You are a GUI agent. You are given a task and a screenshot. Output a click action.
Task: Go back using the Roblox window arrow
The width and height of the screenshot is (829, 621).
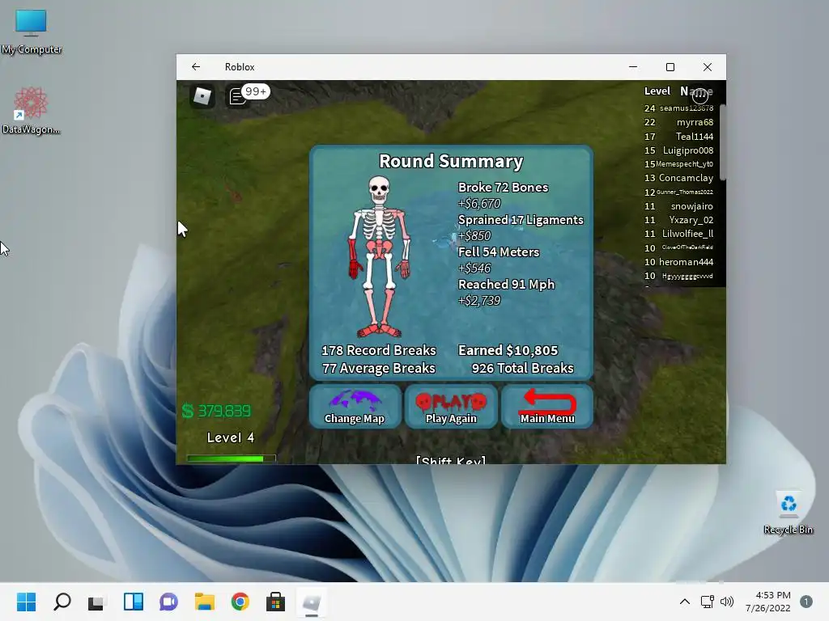[x=196, y=67]
